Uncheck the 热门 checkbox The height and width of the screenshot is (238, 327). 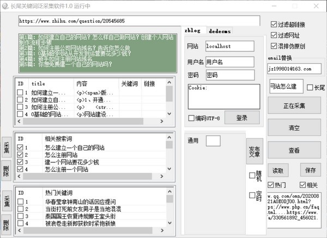272,185
